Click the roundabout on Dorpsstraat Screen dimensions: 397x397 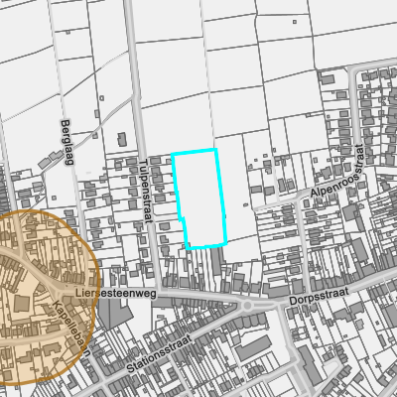coord(247,306)
